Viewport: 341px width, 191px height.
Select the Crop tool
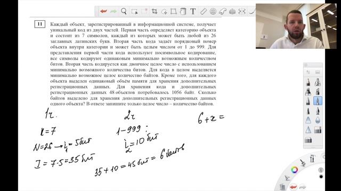(x=155, y=12)
